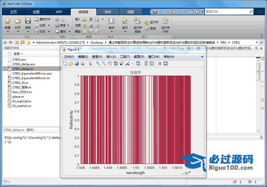Click the 运行节 (Run Section) button

coord(152,22)
